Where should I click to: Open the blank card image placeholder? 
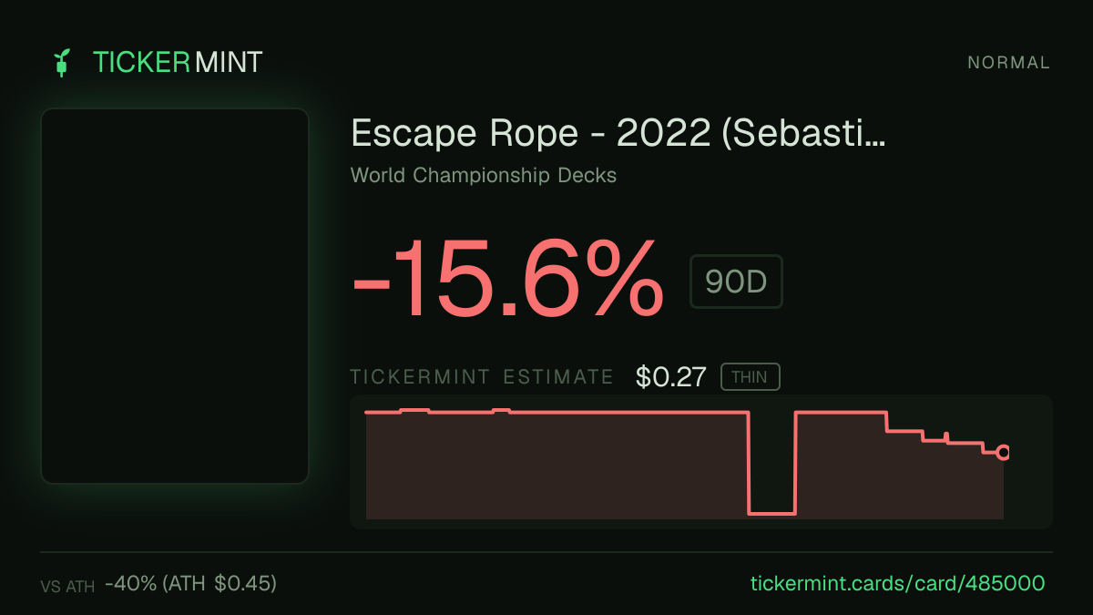point(175,296)
